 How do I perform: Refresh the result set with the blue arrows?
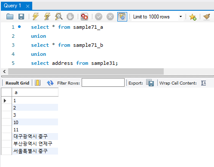[50, 83]
